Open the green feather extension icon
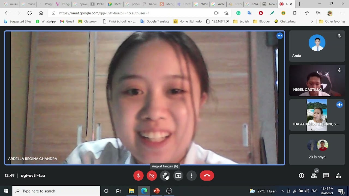Image resolution: width=349 pixels, height=196 pixels. 272,13
